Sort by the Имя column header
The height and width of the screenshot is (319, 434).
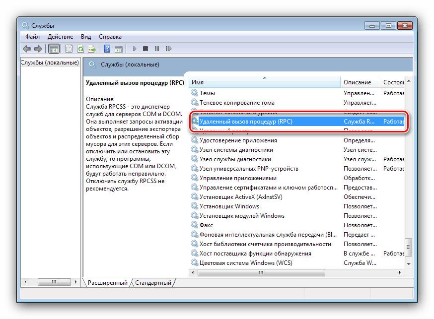click(x=265, y=82)
